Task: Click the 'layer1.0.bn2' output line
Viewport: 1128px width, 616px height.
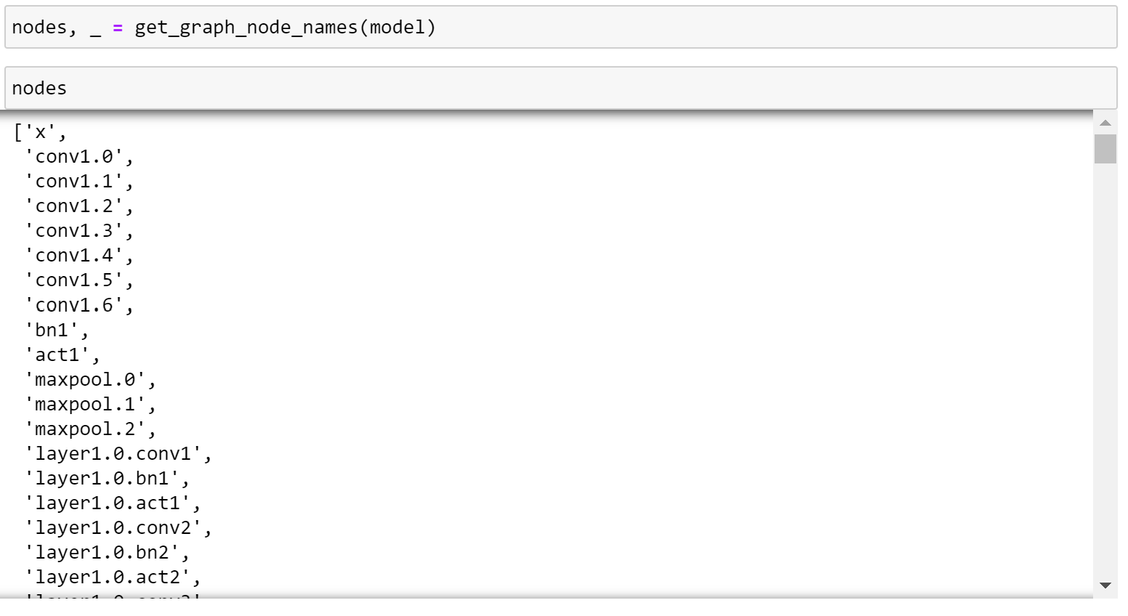Action: coord(108,552)
